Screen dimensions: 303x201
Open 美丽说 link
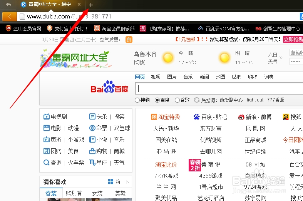211,164
